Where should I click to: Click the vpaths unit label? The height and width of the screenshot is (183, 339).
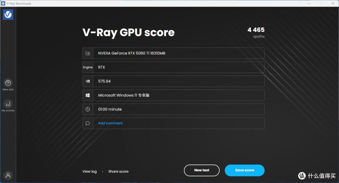pyautogui.click(x=259, y=36)
